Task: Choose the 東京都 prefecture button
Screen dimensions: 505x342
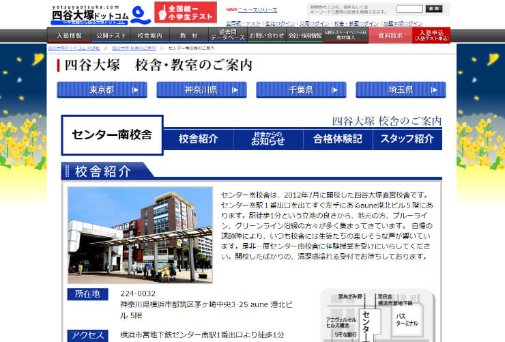Action: (102, 90)
